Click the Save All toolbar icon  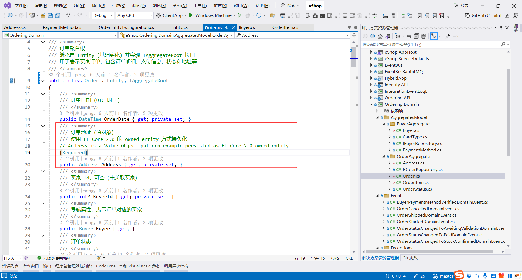click(58, 15)
